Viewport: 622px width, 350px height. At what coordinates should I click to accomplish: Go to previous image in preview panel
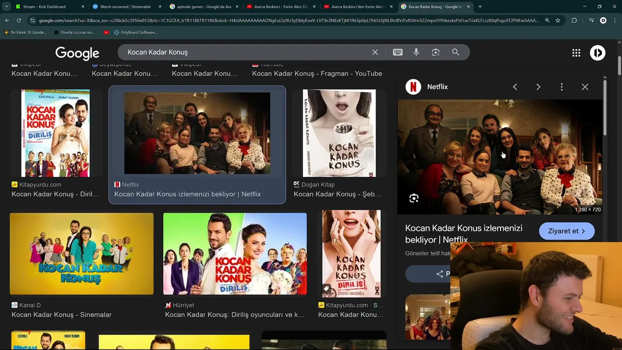515,87
